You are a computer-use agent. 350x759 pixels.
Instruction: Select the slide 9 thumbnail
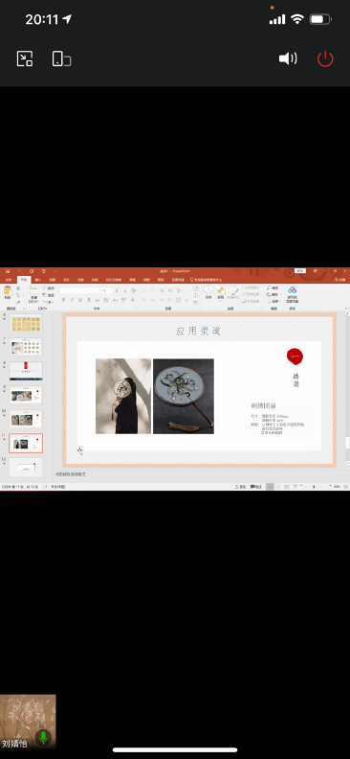26,395
